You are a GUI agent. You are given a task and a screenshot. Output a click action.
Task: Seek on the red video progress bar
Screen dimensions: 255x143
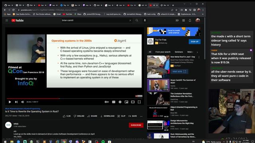[x=75, y=99]
